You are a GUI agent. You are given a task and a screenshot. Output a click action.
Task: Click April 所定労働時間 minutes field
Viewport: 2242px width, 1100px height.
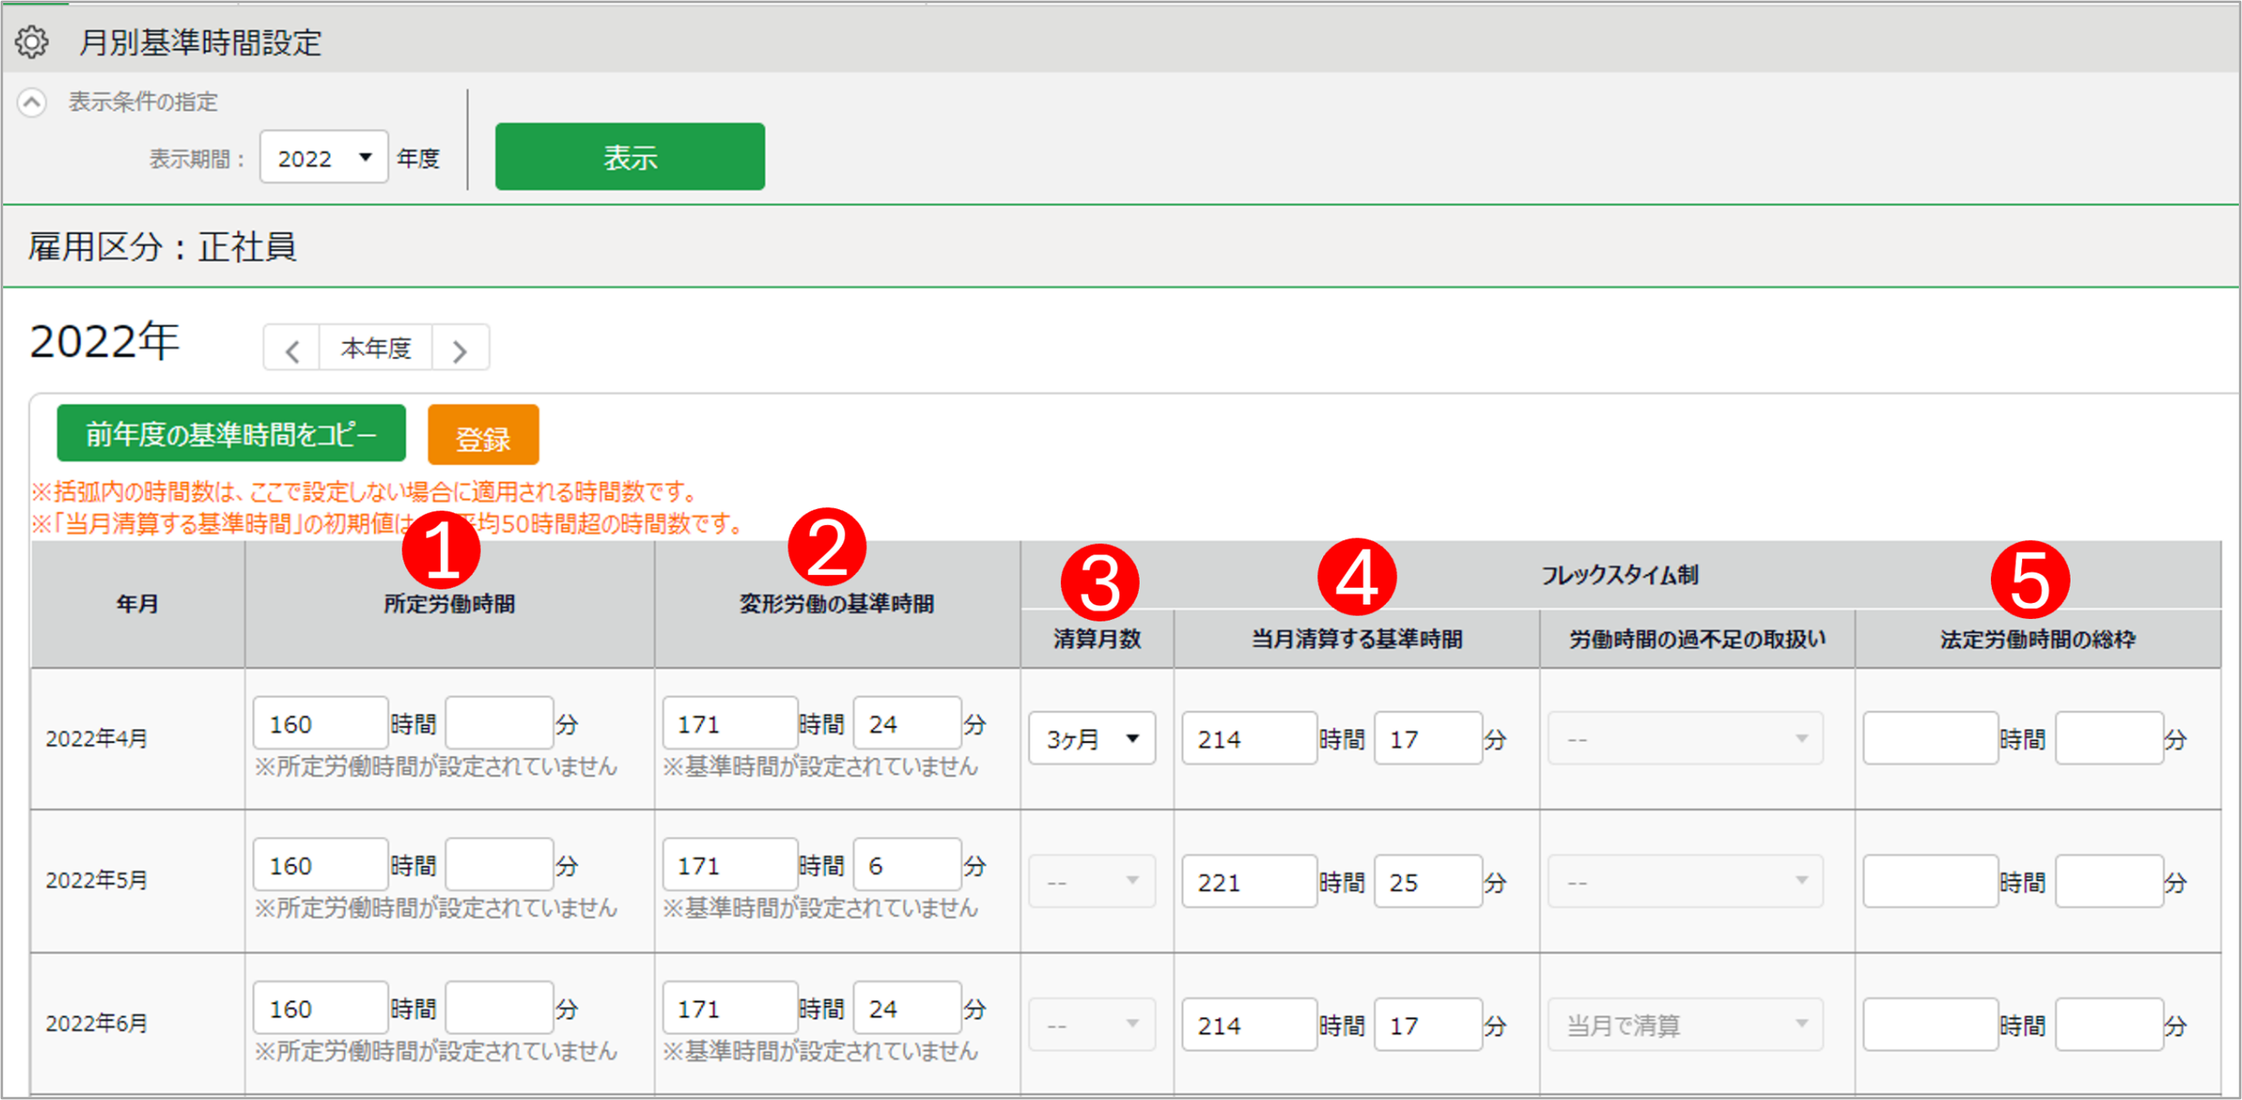(x=499, y=722)
